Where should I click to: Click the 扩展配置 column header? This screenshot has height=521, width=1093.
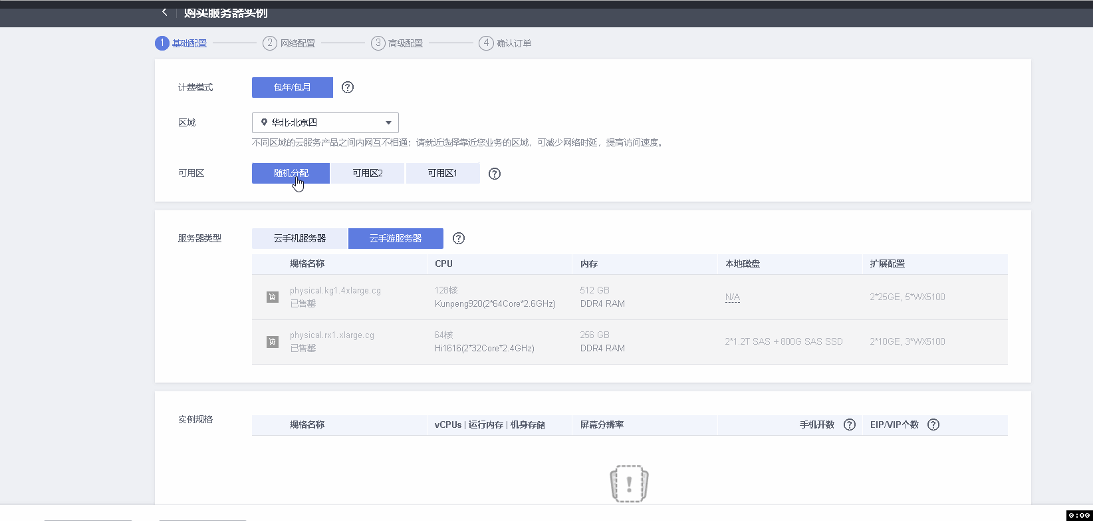888,263
